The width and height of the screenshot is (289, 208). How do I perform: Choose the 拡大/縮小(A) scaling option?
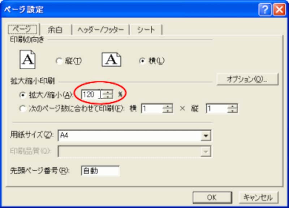point(22,95)
